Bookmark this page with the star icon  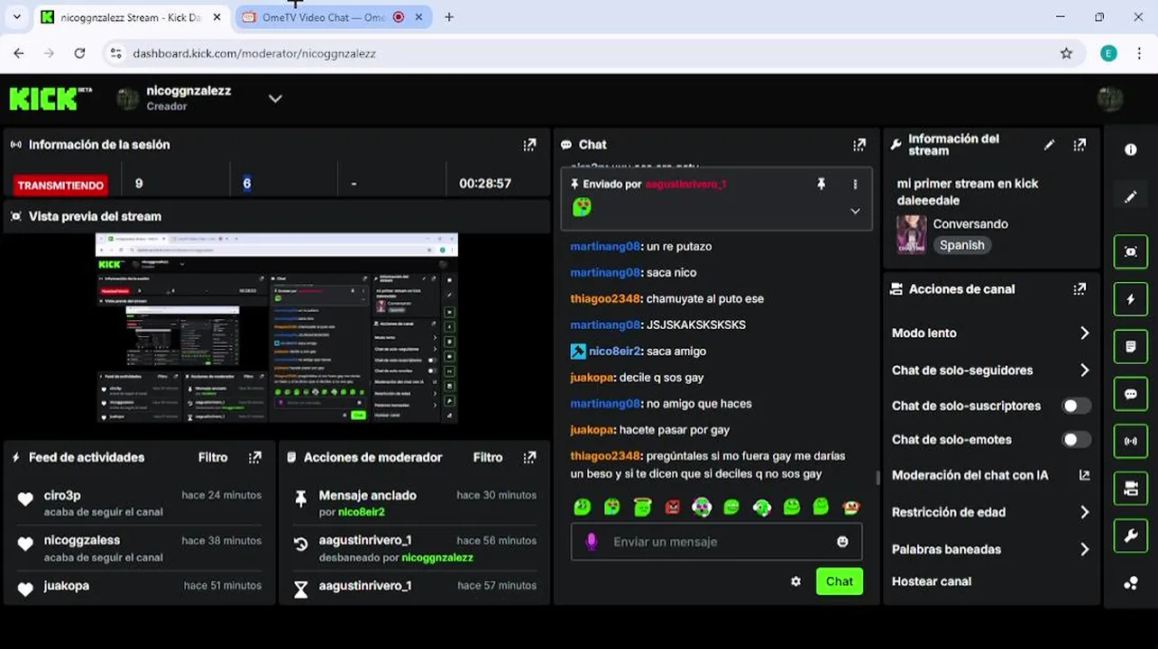point(1067,53)
